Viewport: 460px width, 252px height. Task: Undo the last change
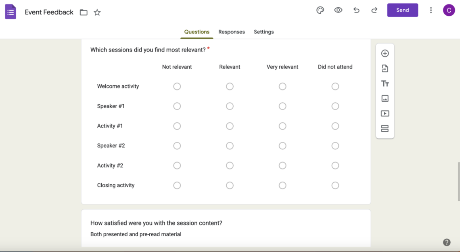(356, 10)
